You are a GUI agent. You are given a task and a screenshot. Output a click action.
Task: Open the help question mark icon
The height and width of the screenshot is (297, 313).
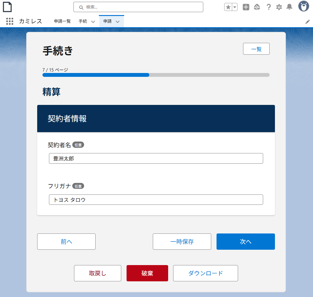click(268, 7)
